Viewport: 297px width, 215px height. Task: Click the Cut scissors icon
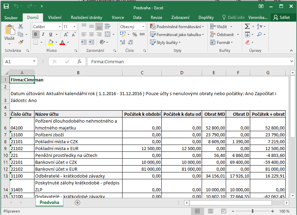[x=21, y=26]
